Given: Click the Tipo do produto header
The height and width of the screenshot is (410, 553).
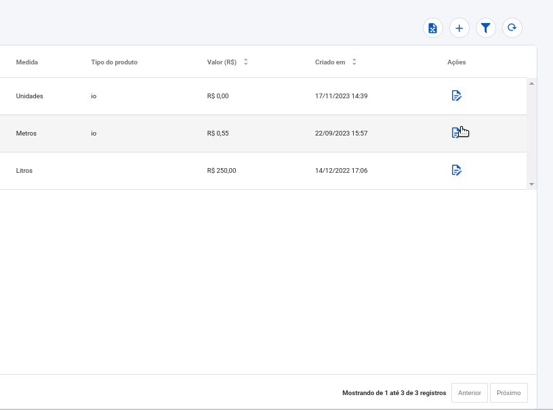Looking at the screenshot, I should tap(114, 62).
